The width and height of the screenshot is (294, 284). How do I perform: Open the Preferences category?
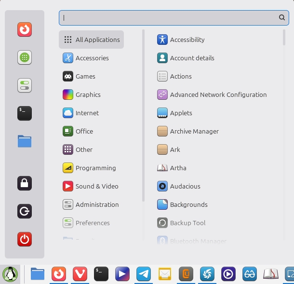pyautogui.click(x=91, y=223)
